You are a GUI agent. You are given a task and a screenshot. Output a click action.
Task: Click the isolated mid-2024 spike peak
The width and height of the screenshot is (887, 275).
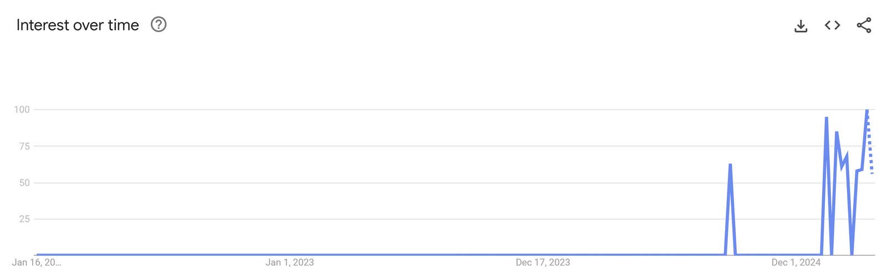click(x=730, y=165)
